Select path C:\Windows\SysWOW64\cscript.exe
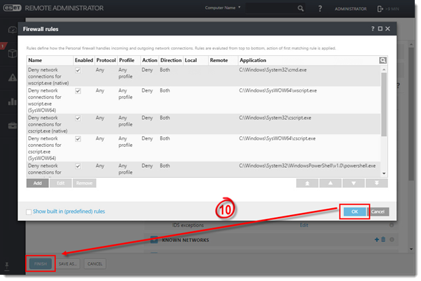This screenshot has height=281, width=421. [x=277, y=139]
